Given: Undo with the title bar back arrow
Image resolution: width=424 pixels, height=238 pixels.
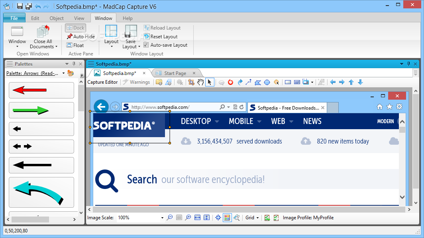Looking at the screenshot, I should 38,6.
